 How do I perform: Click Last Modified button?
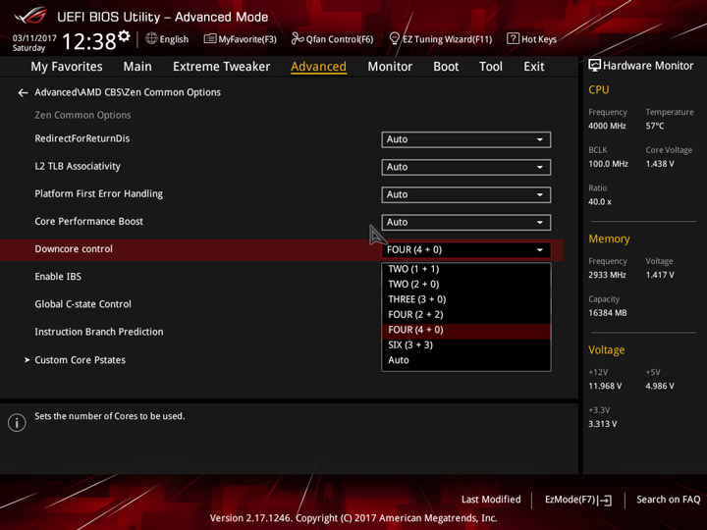pyautogui.click(x=491, y=500)
